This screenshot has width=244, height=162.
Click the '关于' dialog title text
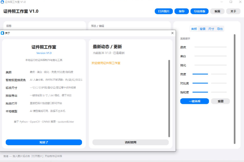pyautogui.click(x=8, y=33)
